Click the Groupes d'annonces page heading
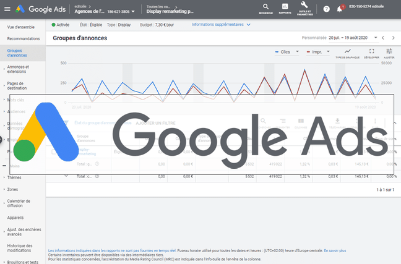This screenshot has width=401, height=264. [80, 38]
